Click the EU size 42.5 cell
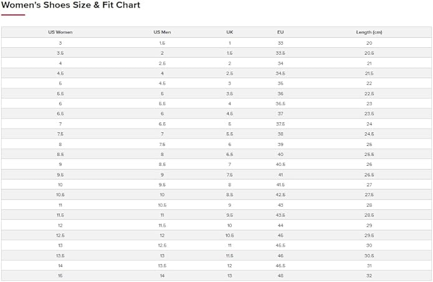 tap(280, 195)
